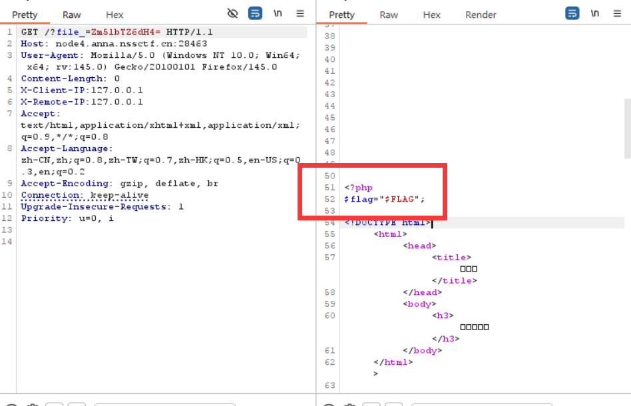Switch request view to Raw tab

pos(72,15)
